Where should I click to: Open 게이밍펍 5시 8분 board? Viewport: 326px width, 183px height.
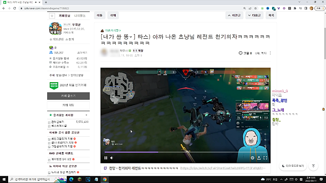pos(62,159)
